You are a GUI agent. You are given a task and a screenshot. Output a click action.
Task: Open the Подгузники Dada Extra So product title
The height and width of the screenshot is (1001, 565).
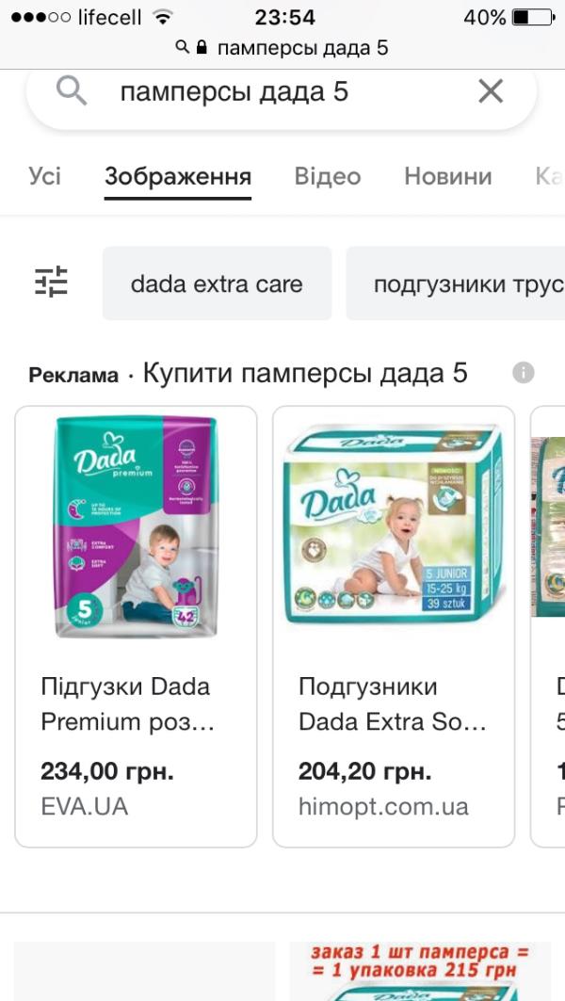393,704
